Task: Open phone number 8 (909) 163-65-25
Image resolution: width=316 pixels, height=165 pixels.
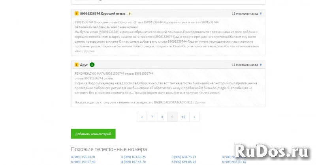Action: 134,157
